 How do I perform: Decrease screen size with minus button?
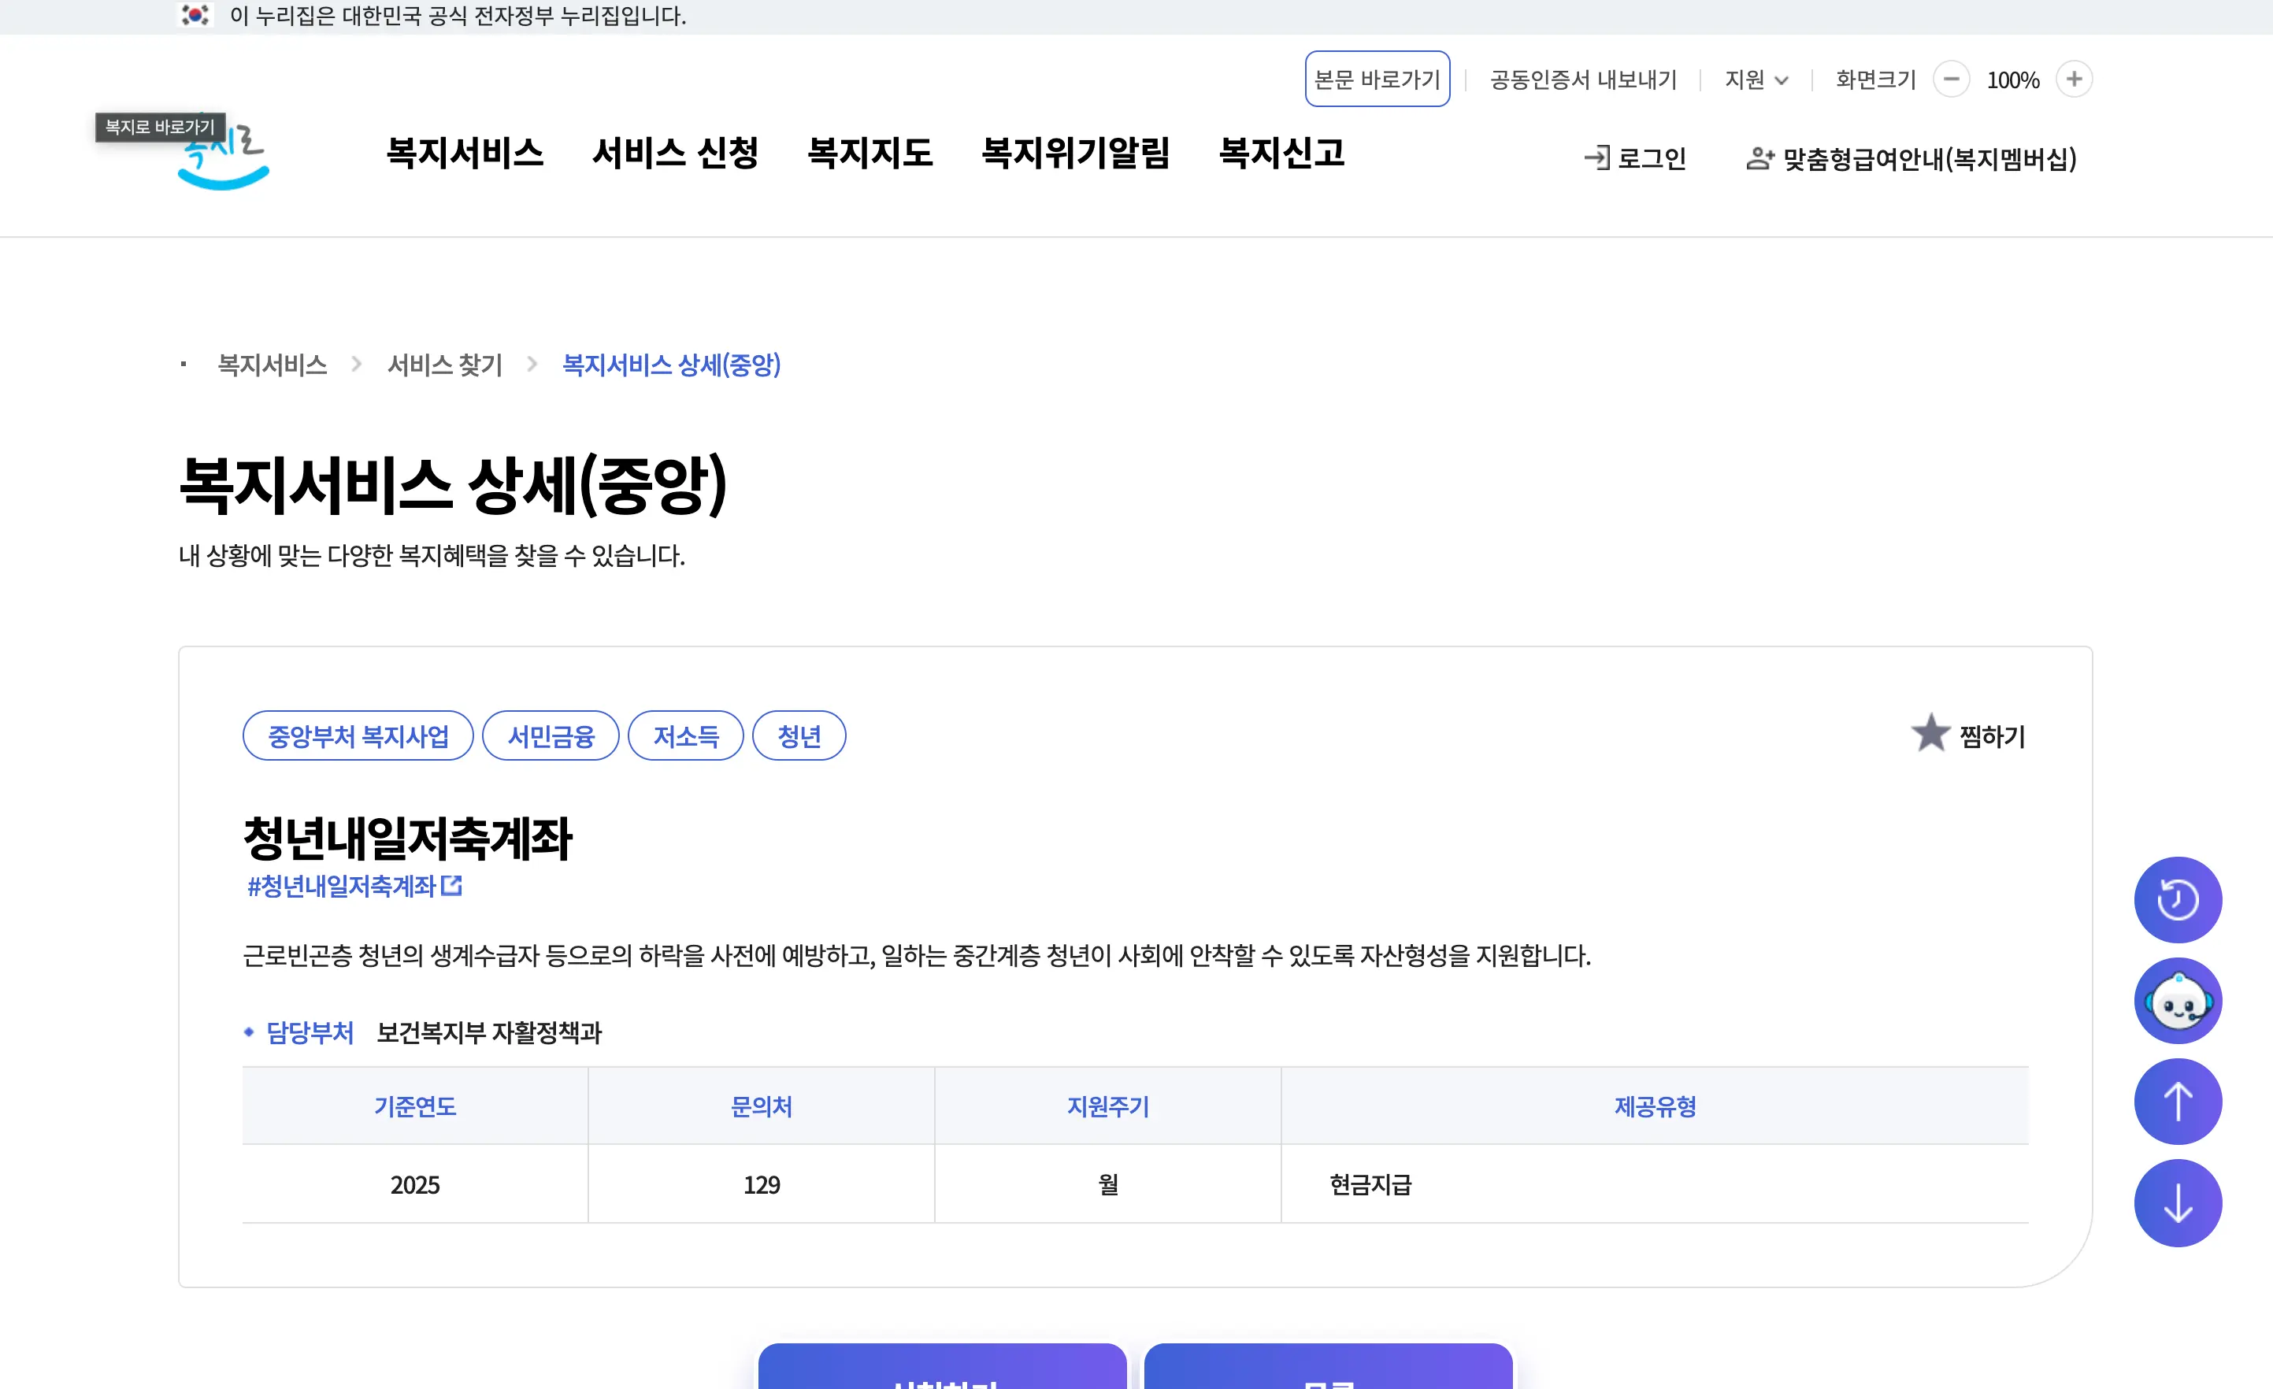point(1951,80)
